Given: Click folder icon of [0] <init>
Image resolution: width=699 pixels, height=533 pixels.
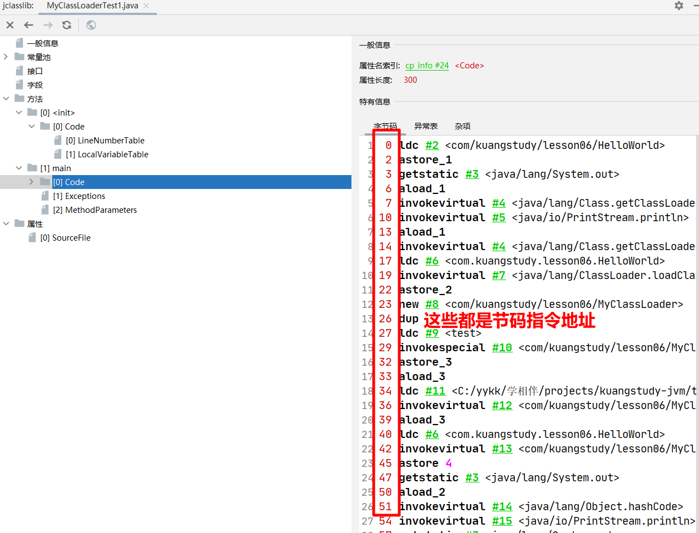Looking at the screenshot, I should (x=32, y=112).
